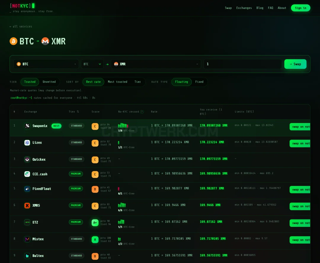Select the Trusted tier filter

tap(30, 82)
